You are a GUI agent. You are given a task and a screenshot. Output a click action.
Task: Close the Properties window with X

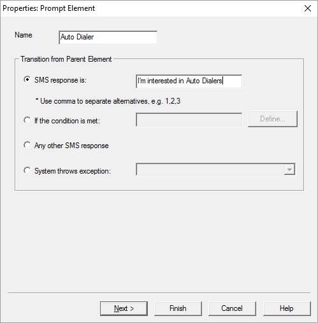pyautogui.click(x=308, y=8)
